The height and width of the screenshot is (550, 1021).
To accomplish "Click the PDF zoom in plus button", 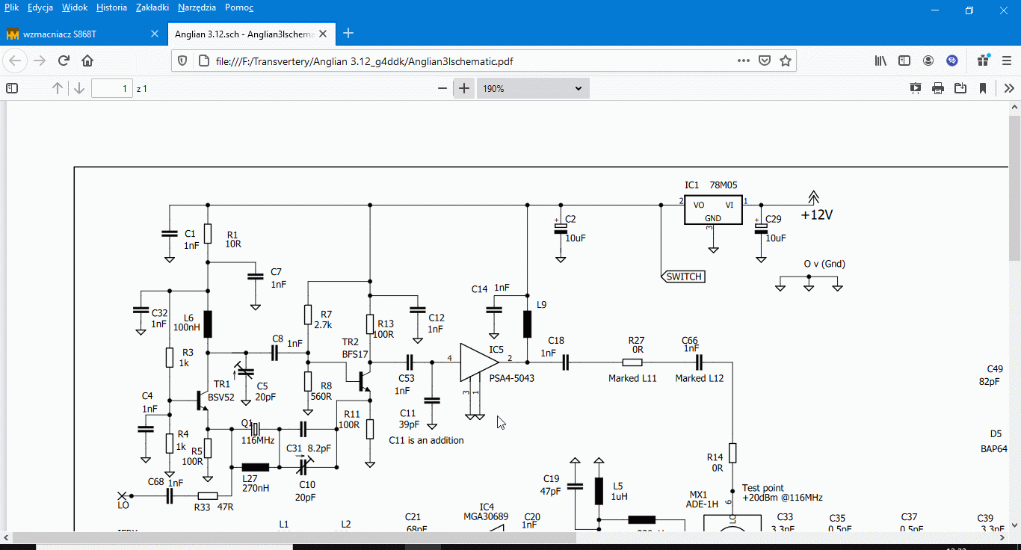I will pos(464,88).
